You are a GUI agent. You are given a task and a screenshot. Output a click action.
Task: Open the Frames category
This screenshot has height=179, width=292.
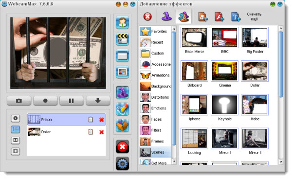pos(155,141)
